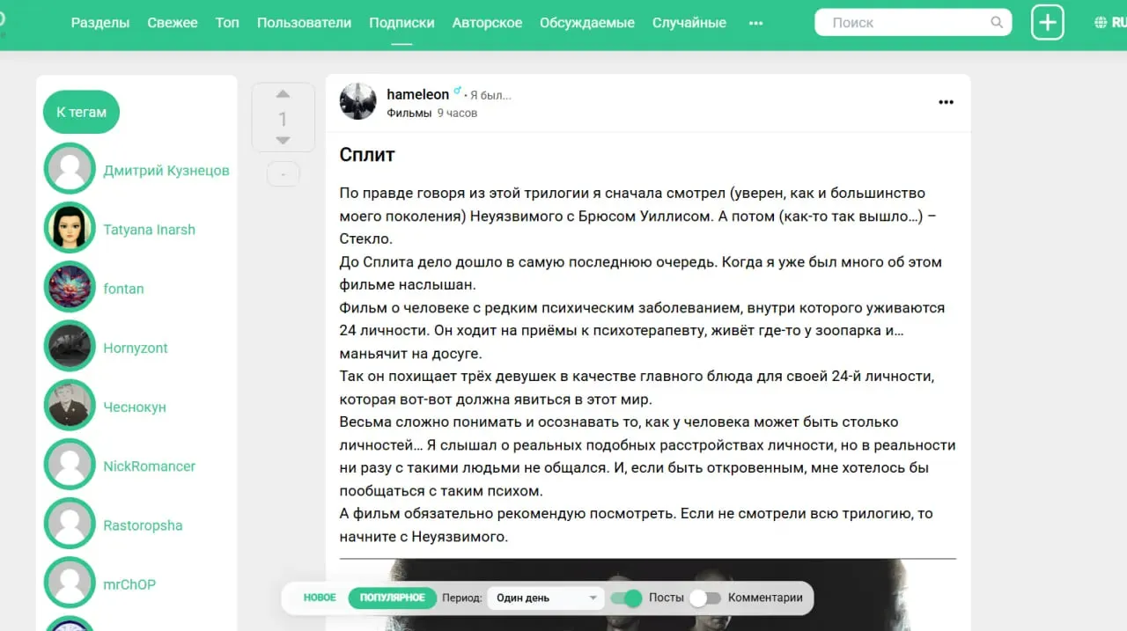Image resolution: width=1127 pixels, height=631 pixels.
Task: Toggle the Комментарии switch
Action: 705,598
